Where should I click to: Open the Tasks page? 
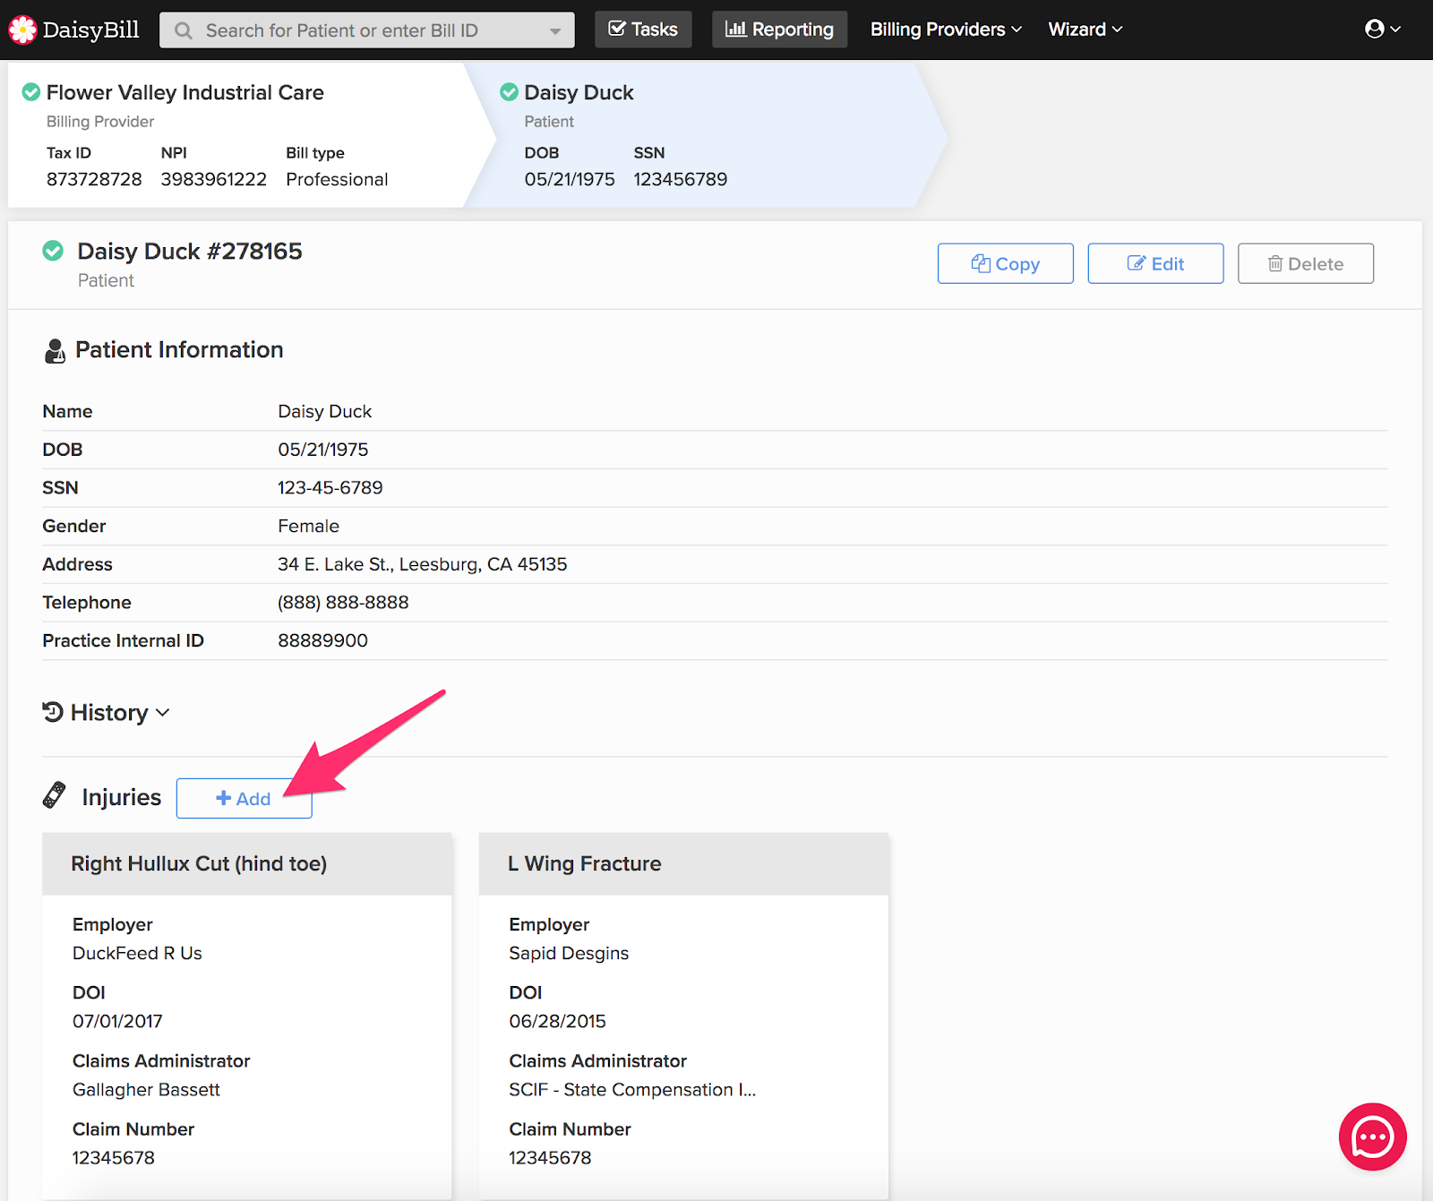[x=643, y=30]
